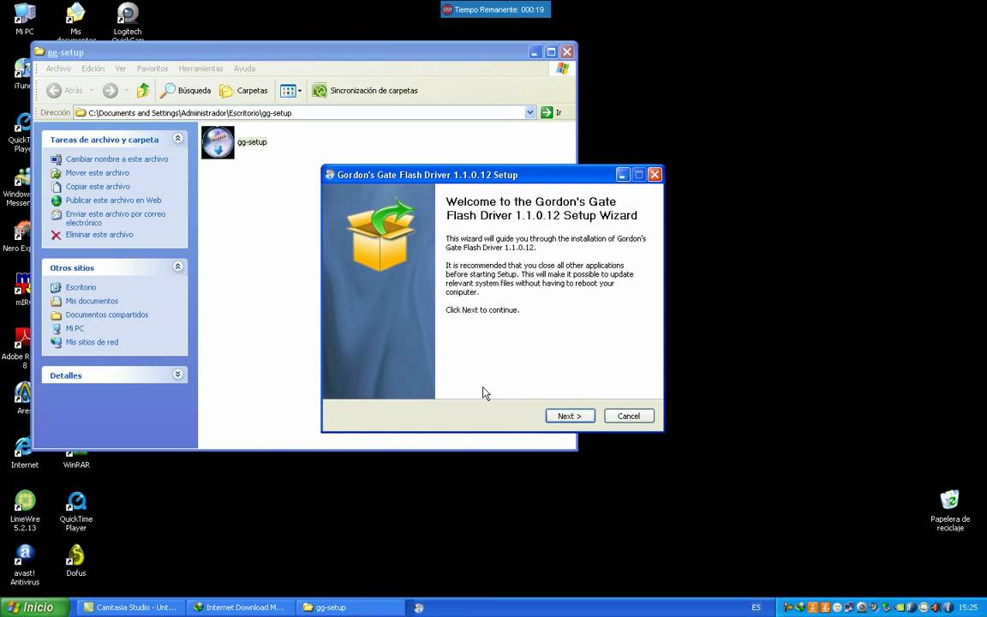The image size is (987, 617).
Task: Open Búsqueda search in Explorer toolbar
Action: click(x=185, y=91)
